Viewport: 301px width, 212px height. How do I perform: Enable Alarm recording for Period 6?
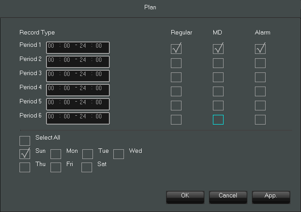point(260,120)
